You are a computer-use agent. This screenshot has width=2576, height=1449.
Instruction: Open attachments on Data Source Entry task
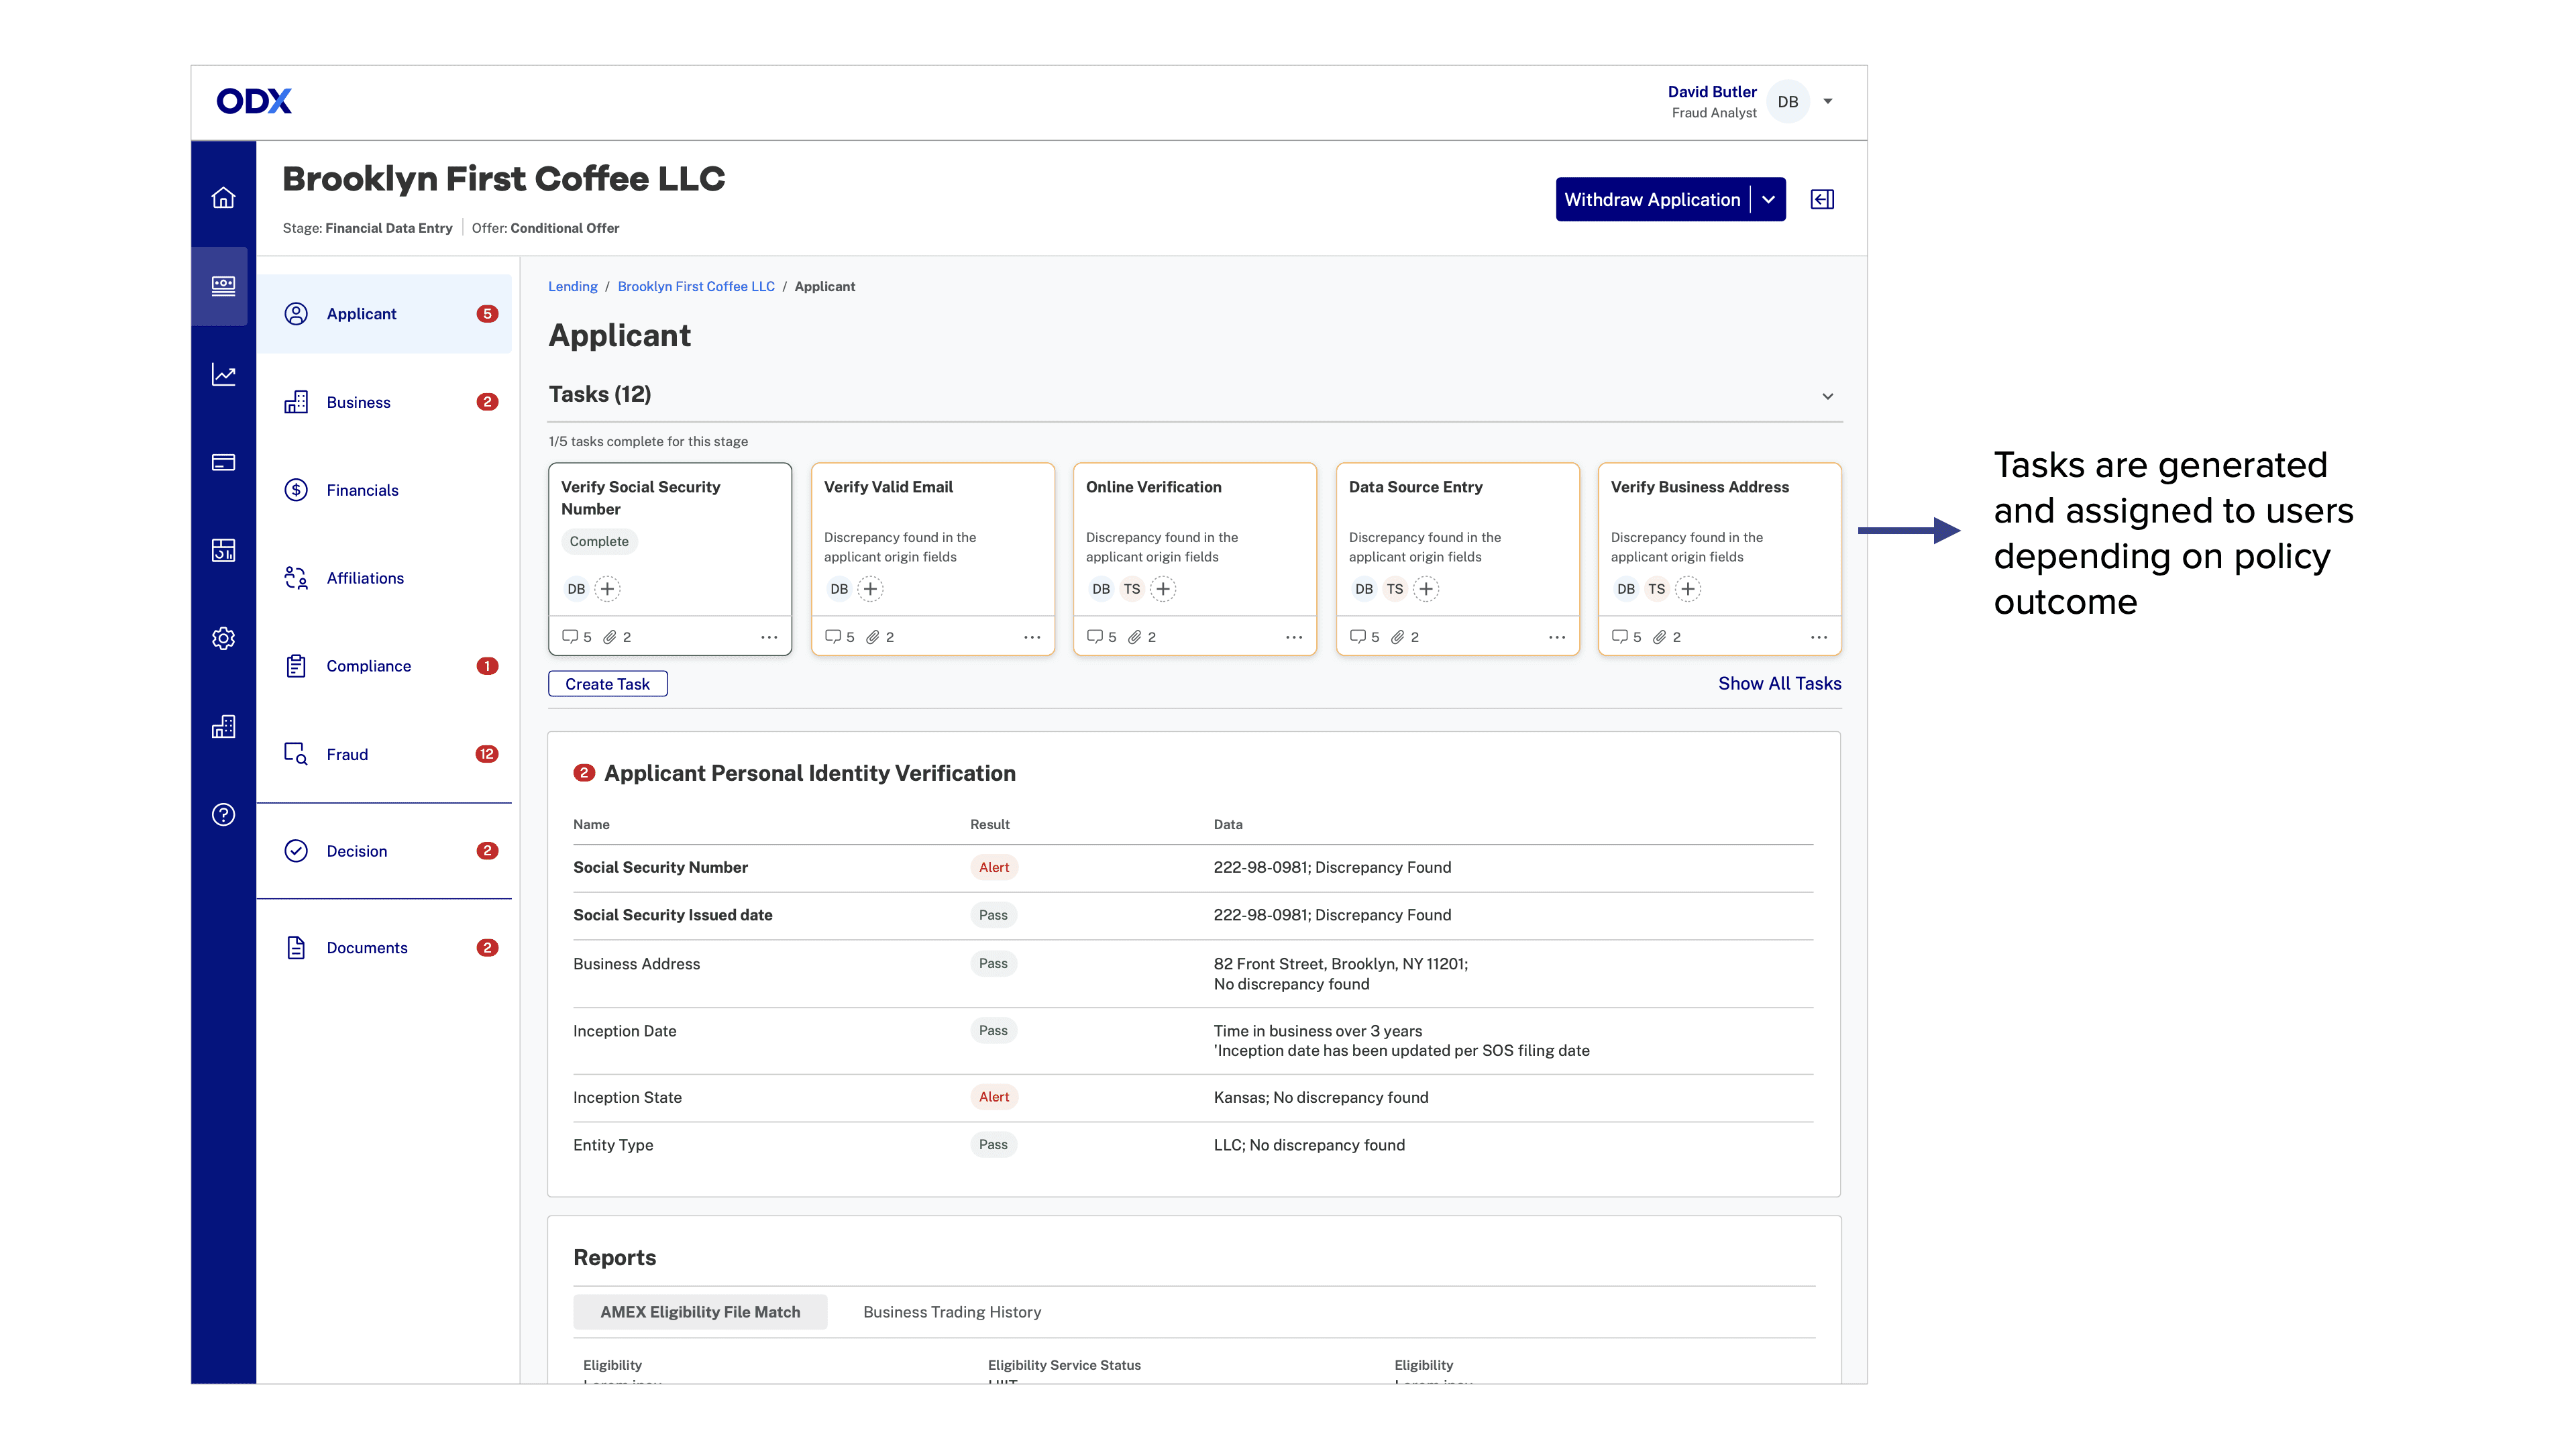coord(1398,637)
